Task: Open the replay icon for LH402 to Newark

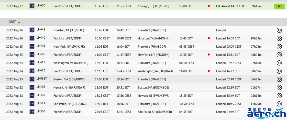Action: (279, 96)
